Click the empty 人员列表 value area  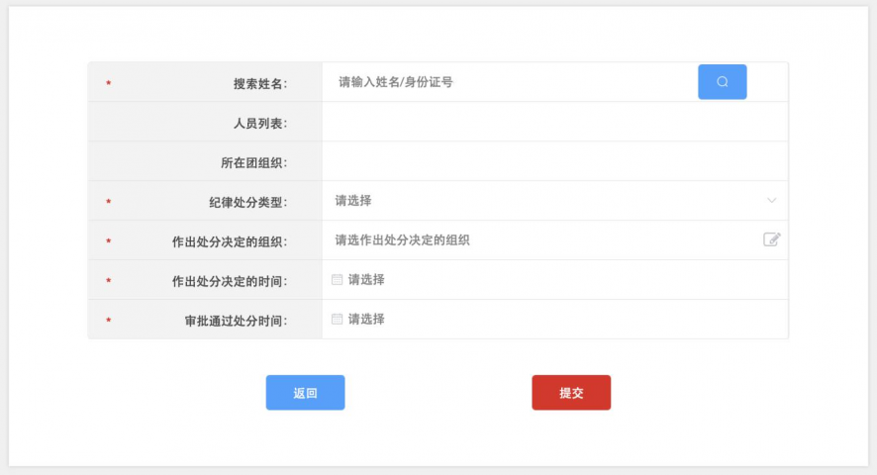click(554, 123)
